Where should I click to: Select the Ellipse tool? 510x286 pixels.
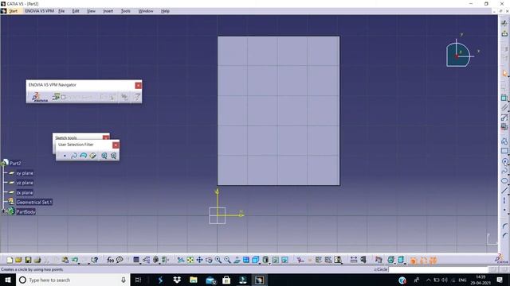(504, 181)
